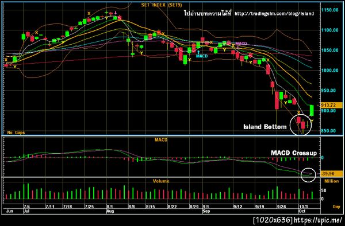
Task: Select the 8/8 date label
Action: coord(131,206)
